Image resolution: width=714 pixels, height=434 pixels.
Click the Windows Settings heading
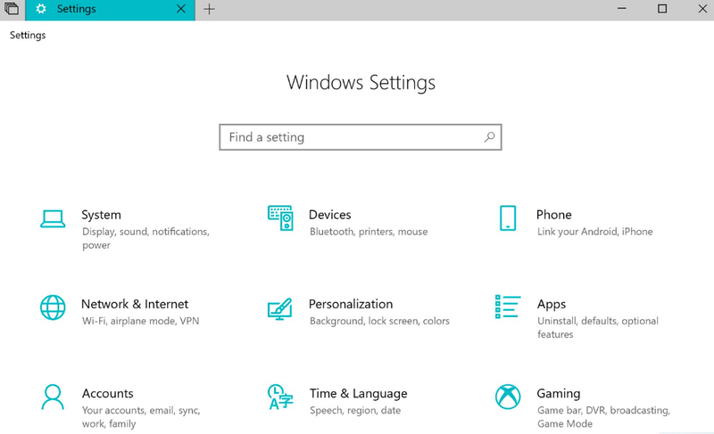[361, 83]
